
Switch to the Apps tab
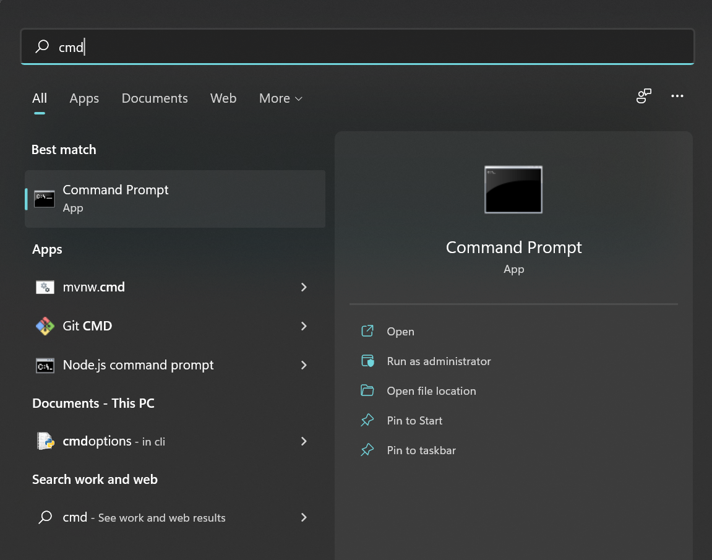tap(84, 98)
